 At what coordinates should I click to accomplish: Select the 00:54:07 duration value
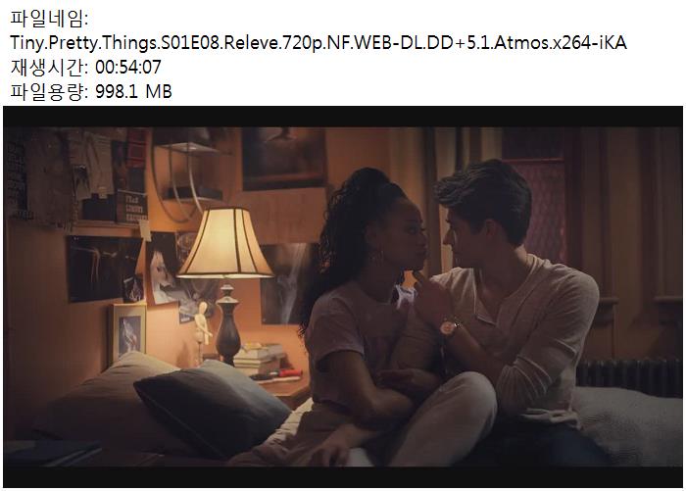128,67
